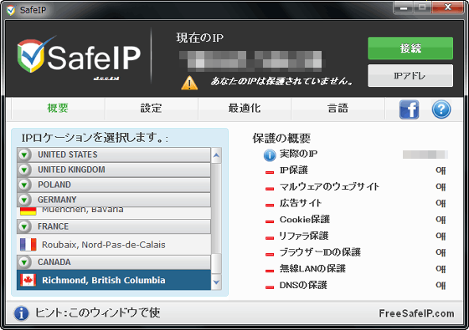The image size is (469, 330).
Task: Click the SafeIP title bar icon
Action: tap(11, 10)
